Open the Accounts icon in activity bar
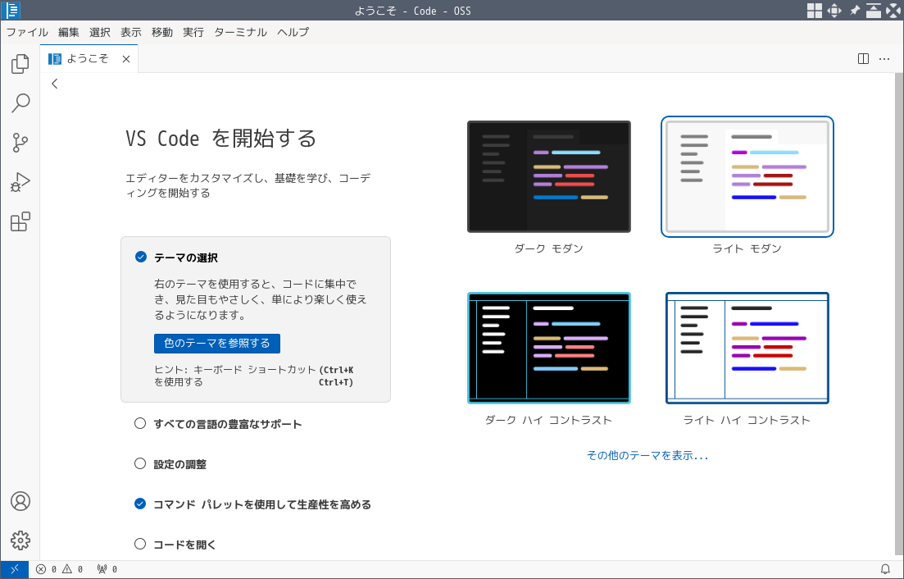The width and height of the screenshot is (904, 579). pos(20,501)
